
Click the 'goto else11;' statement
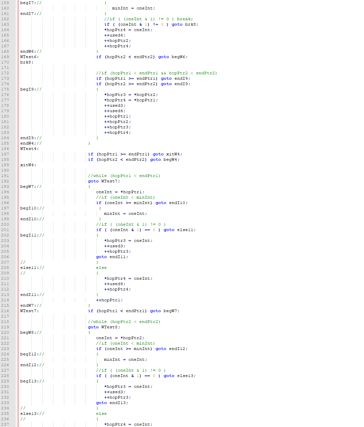coord(180,230)
